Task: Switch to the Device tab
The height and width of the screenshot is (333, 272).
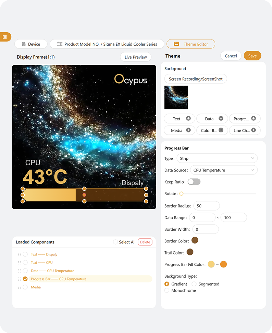Action: pos(31,44)
